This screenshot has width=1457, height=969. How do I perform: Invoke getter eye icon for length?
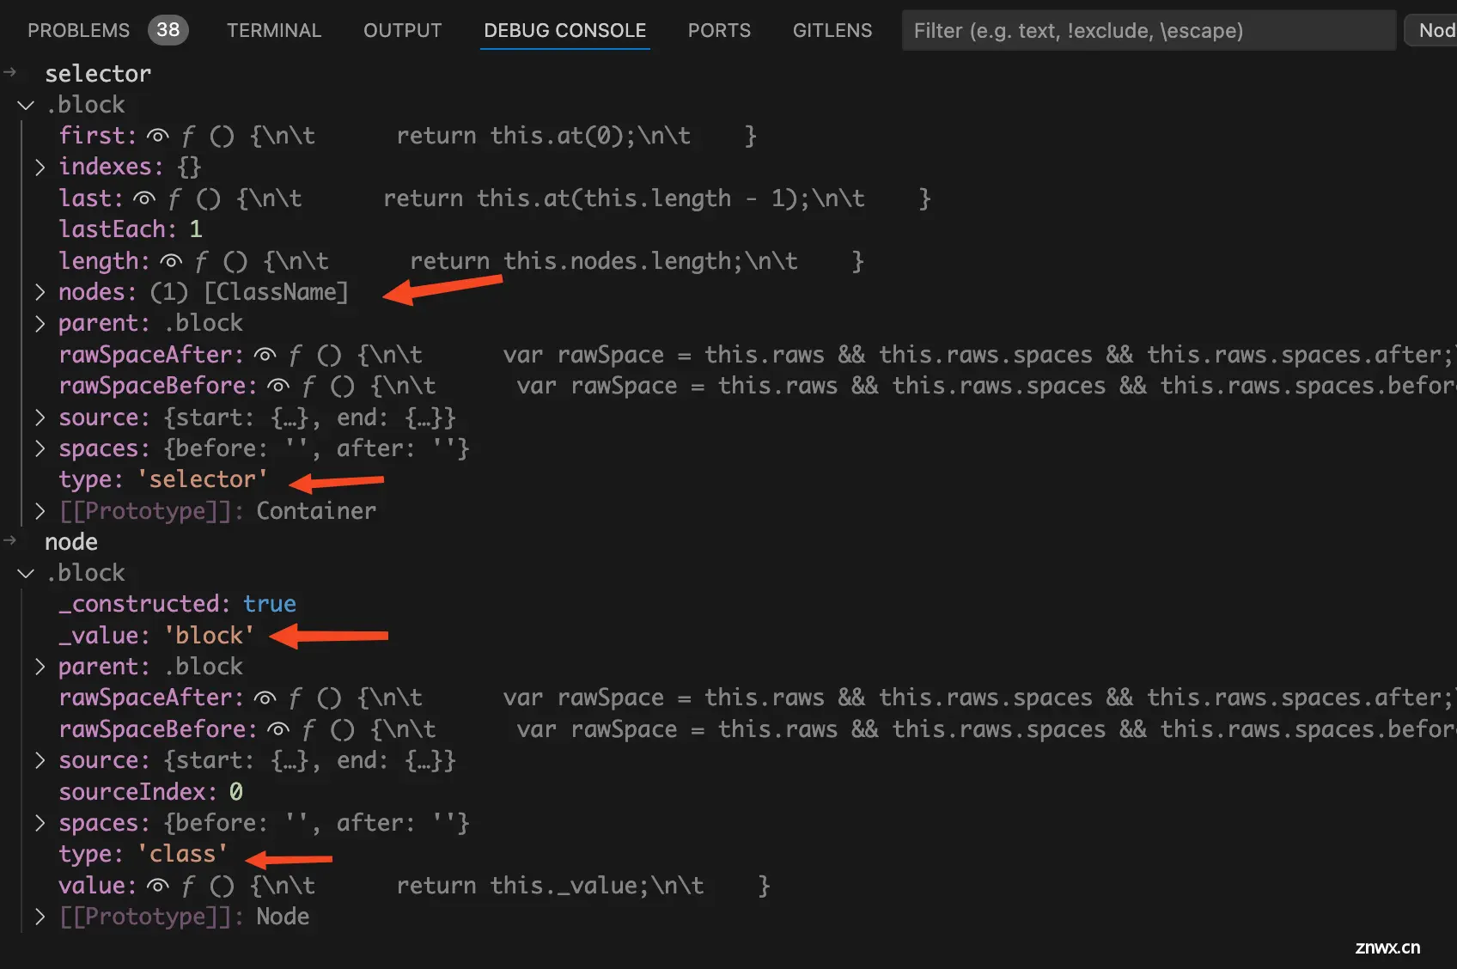point(171,261)
